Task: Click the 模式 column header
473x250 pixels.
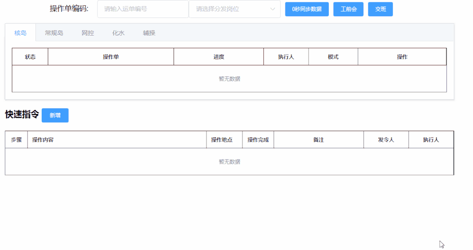Action: coord(333,57)
